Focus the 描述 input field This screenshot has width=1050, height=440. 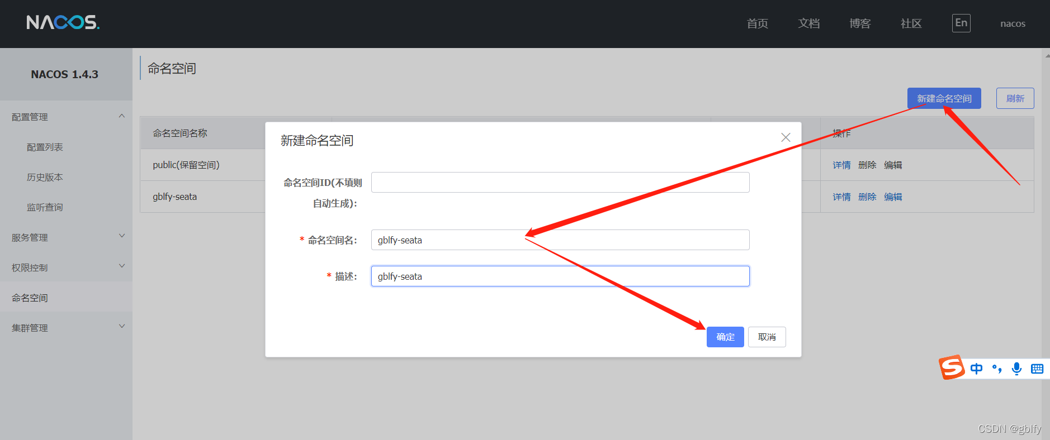pyautogui.click(x=560, y=276)
